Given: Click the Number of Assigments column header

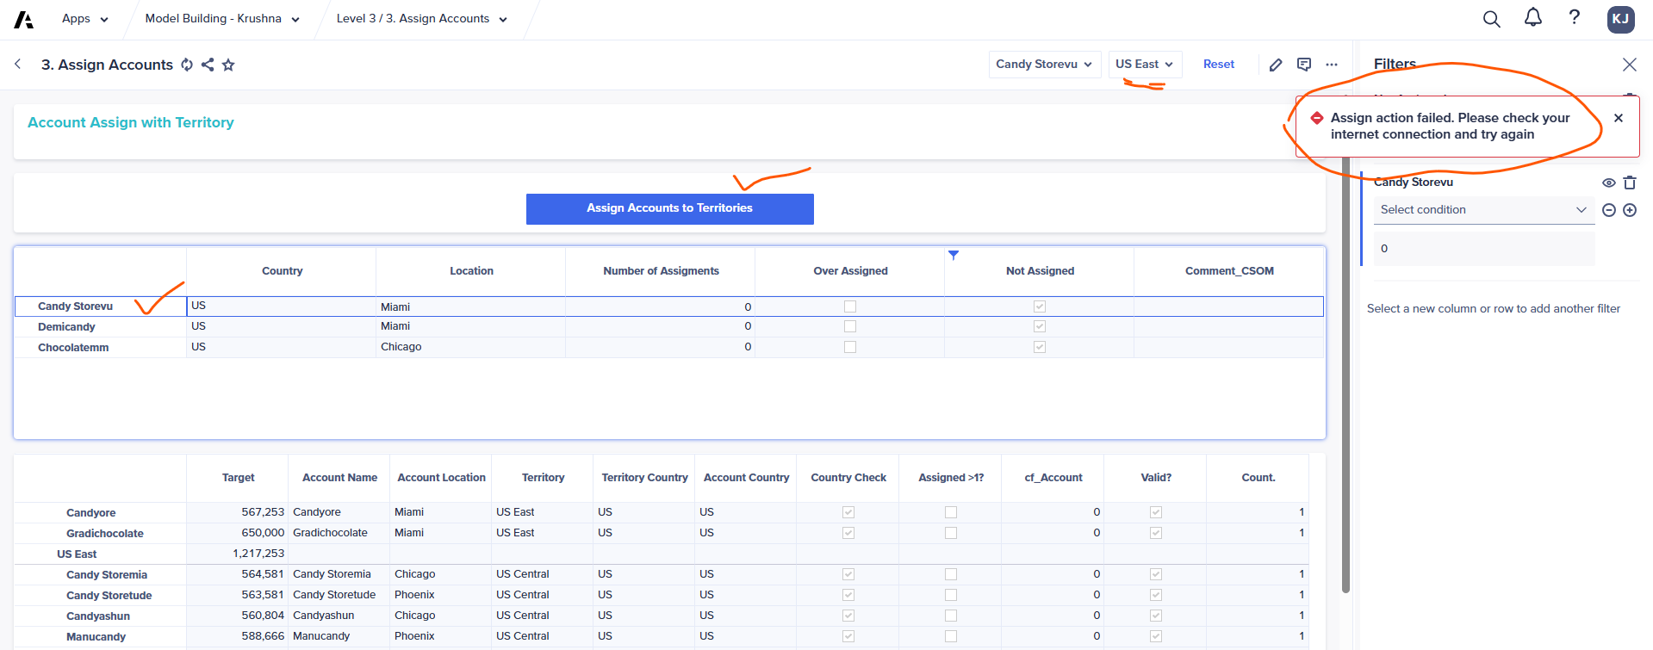Looking at the screenshot, I should point(661,271).
